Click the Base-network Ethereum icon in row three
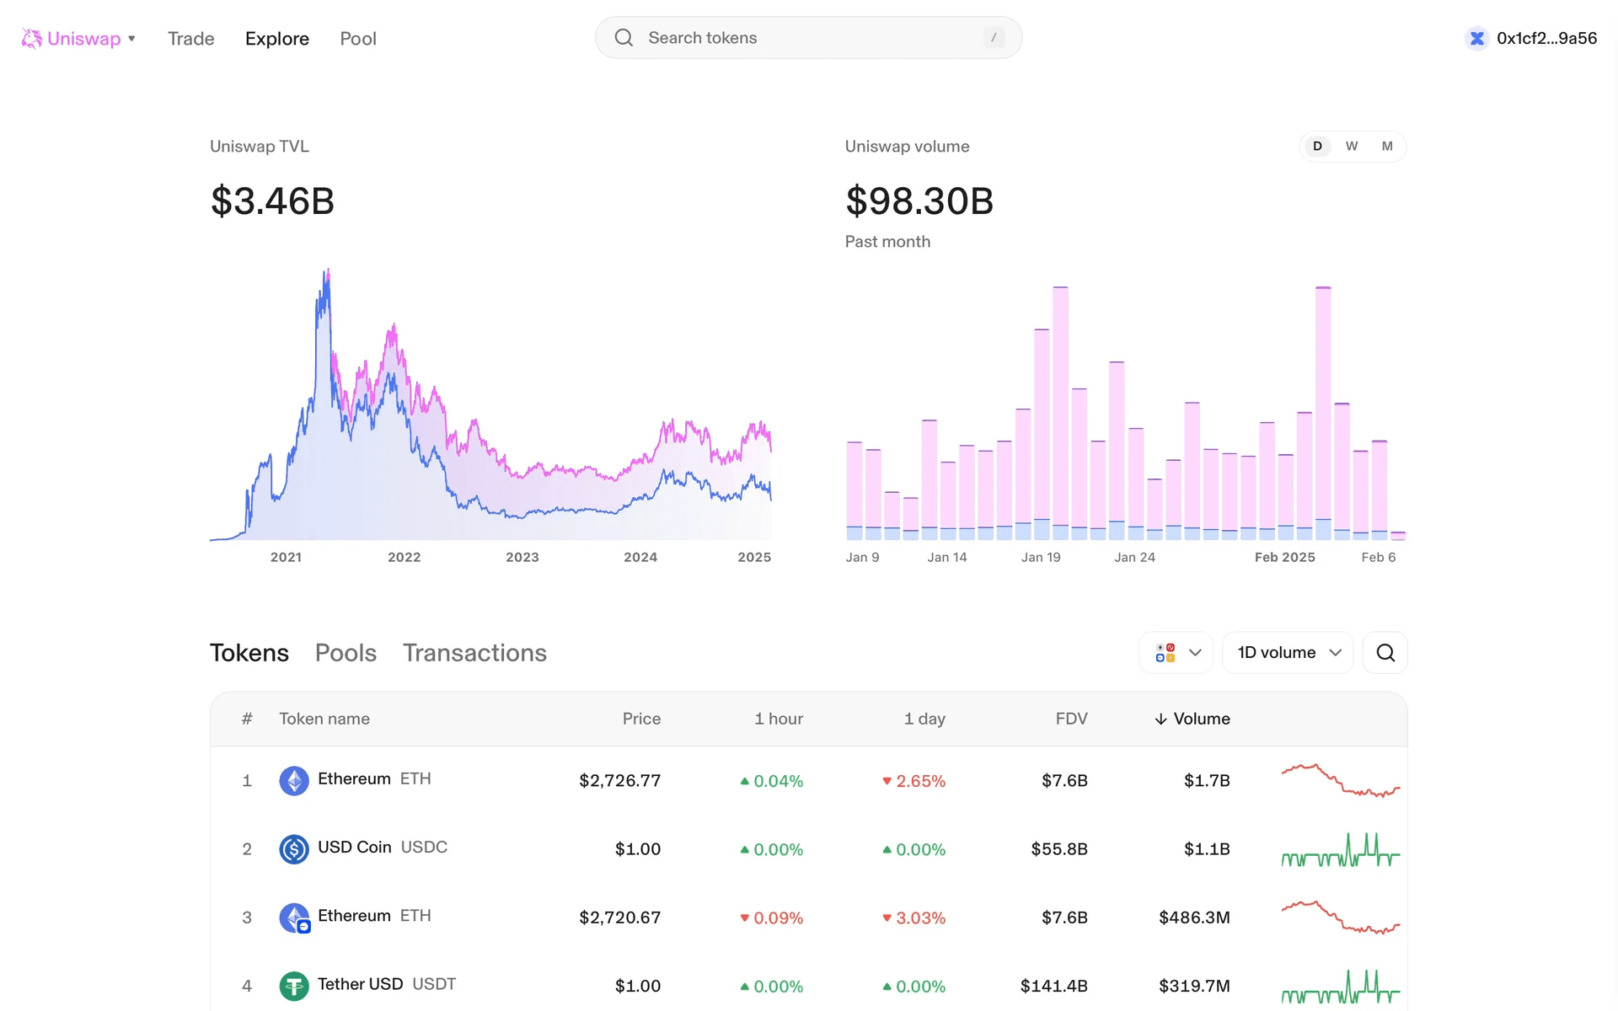The width and height of the screenshot is (1618, 1011). (x=294, y=917)
